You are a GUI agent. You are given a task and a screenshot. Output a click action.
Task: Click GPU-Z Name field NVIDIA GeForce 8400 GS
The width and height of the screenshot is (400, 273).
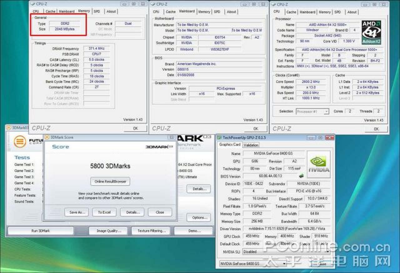273,154
